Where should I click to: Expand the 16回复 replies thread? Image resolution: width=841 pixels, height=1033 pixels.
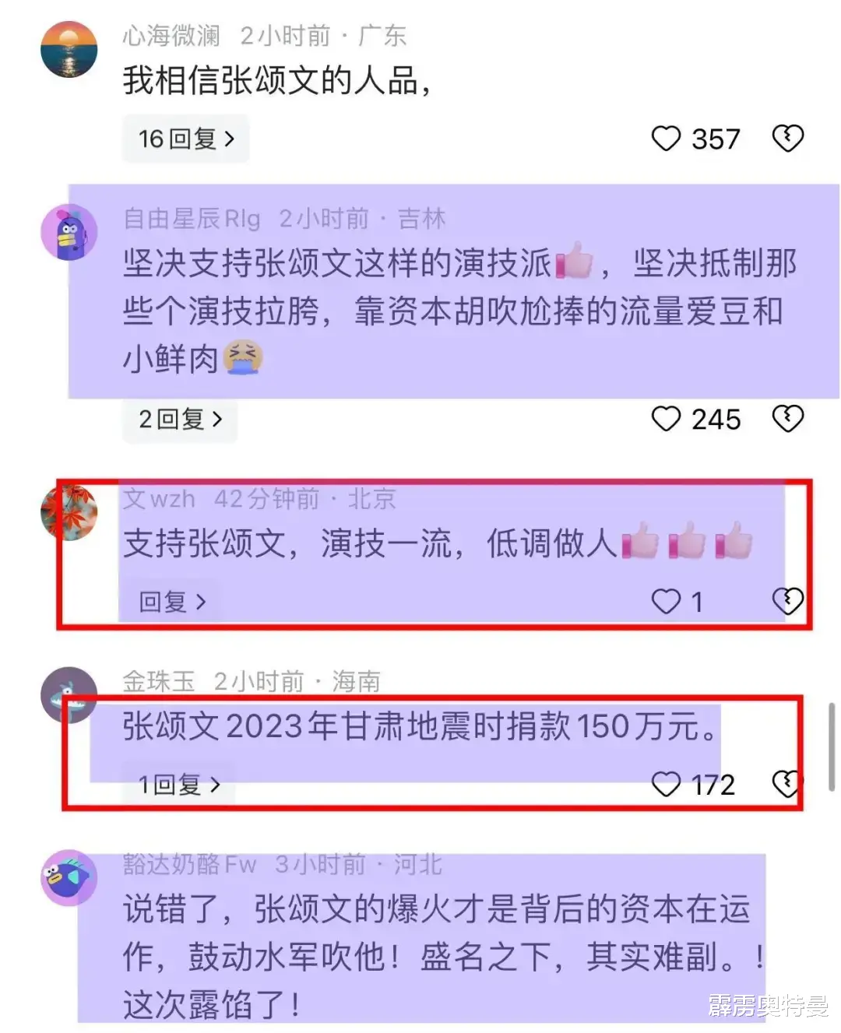tap(186, 139)
